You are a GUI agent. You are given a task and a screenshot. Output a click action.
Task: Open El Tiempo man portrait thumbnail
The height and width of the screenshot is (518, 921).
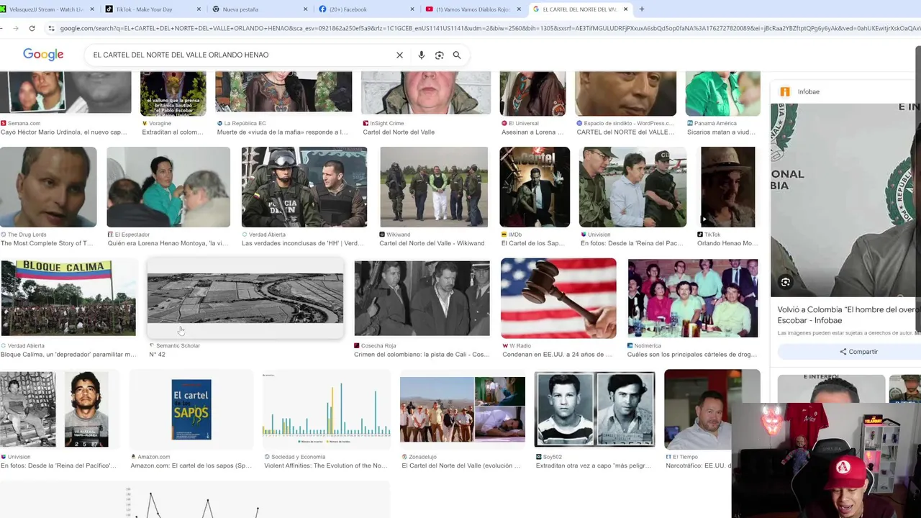coord(712,409)
